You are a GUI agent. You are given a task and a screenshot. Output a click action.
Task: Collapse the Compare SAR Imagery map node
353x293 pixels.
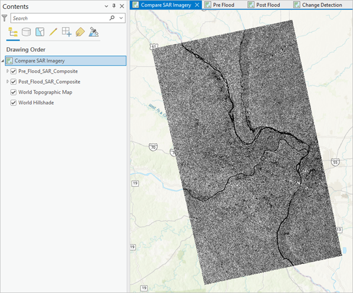3,61
